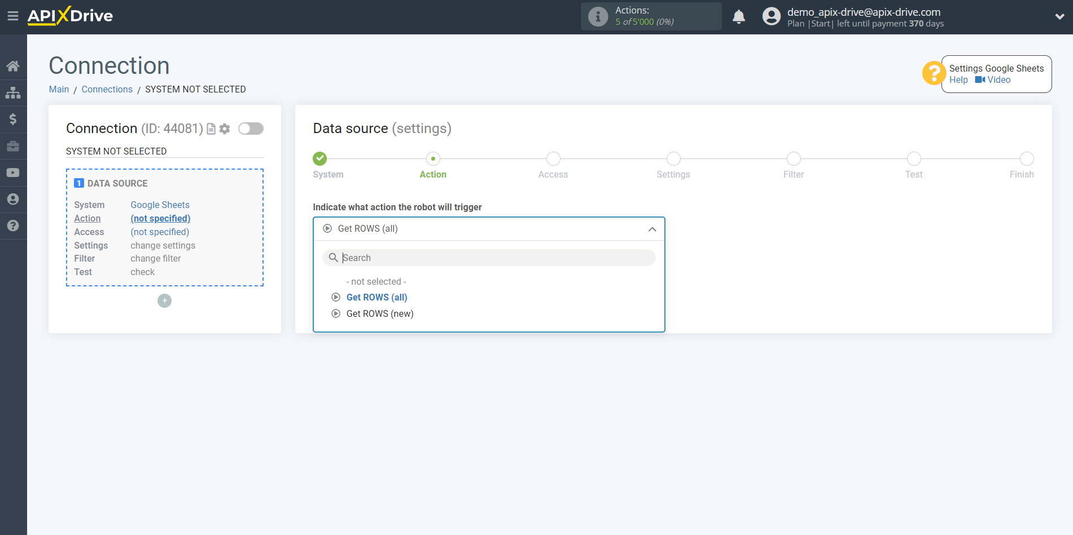
Task: Click the Actions counter panel
Action: pyautogui.click(x=651, y=16)
